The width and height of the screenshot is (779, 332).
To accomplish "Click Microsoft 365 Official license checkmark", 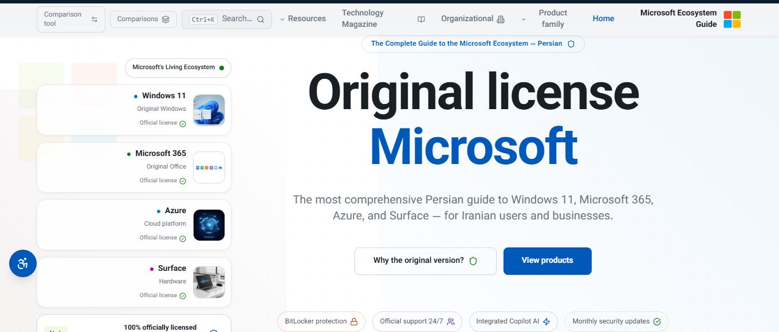I will 183,181.
